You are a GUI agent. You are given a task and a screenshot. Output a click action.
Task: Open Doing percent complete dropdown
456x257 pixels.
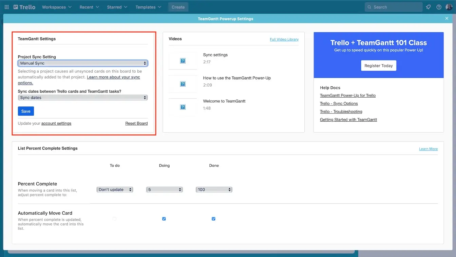tap(165, 190)
